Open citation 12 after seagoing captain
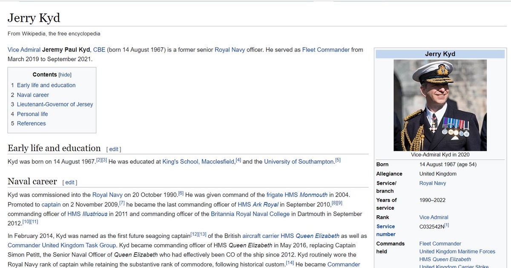Image resolution: width=511 pixels, height=268 pixels. [194, 234]
